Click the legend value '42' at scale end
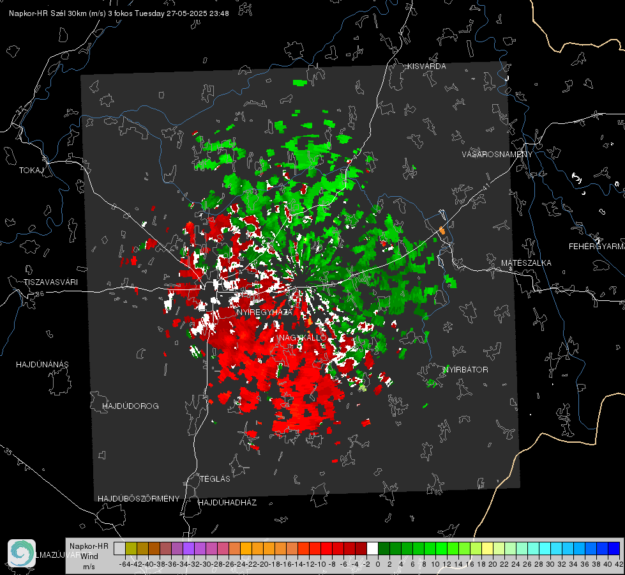The width and height of the screenshot is (625, 575). coord(619,565)
